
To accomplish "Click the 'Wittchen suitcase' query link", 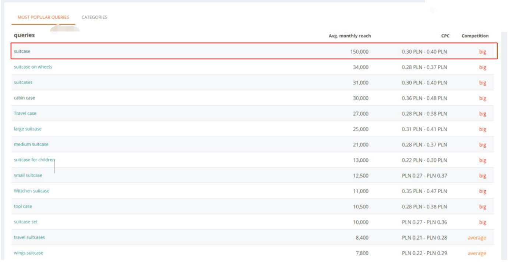I will pyautogui.click(x=32, y=191).
